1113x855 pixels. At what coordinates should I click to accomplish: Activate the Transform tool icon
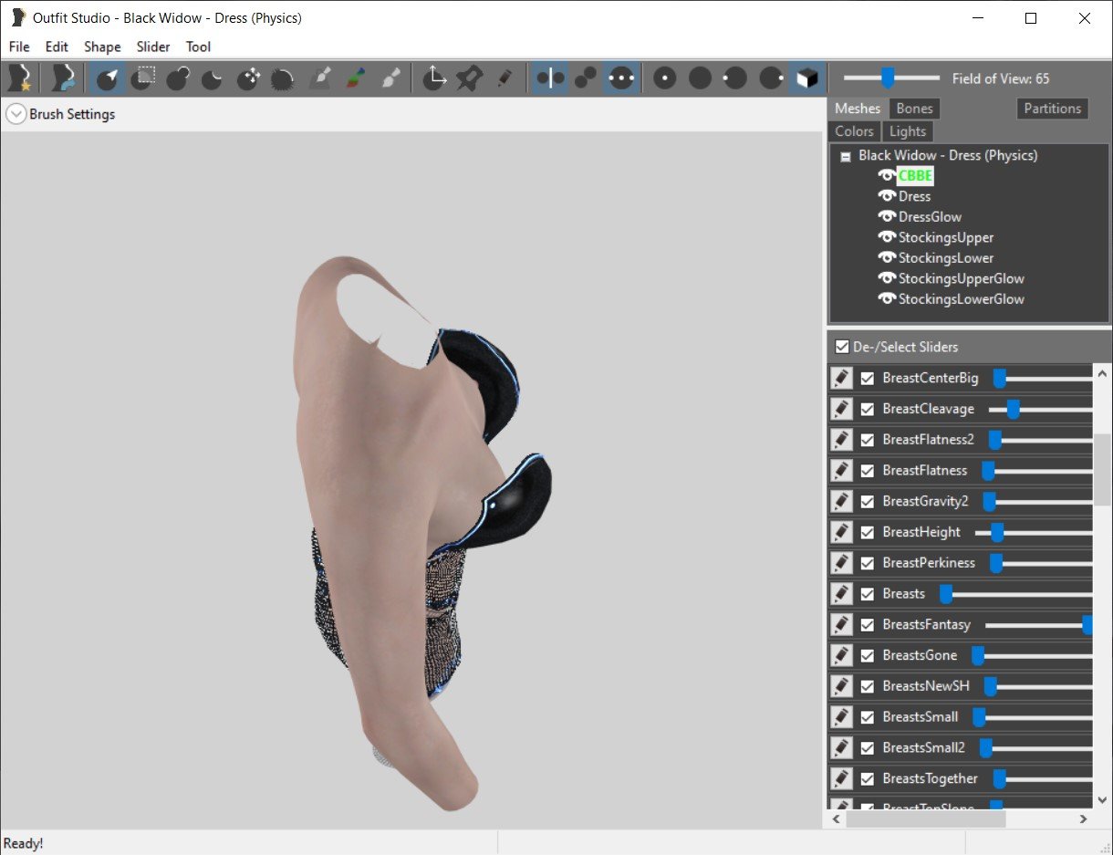(x=434, y=79)
